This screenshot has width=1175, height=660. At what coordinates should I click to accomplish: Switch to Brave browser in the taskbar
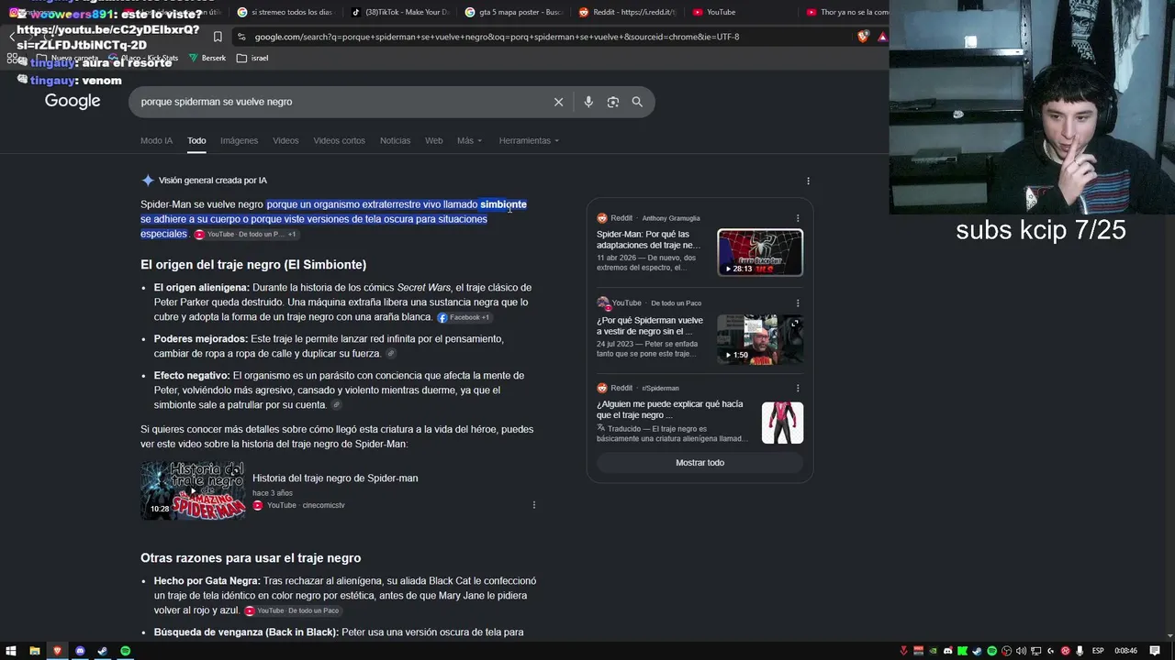[57, 651]
